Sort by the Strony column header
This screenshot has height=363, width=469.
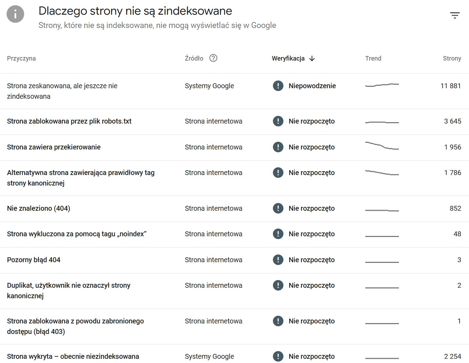point(452,58)
